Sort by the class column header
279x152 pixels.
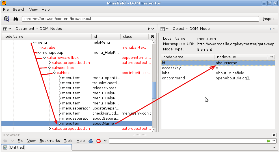pyautogui.click(x=135, y=37)
